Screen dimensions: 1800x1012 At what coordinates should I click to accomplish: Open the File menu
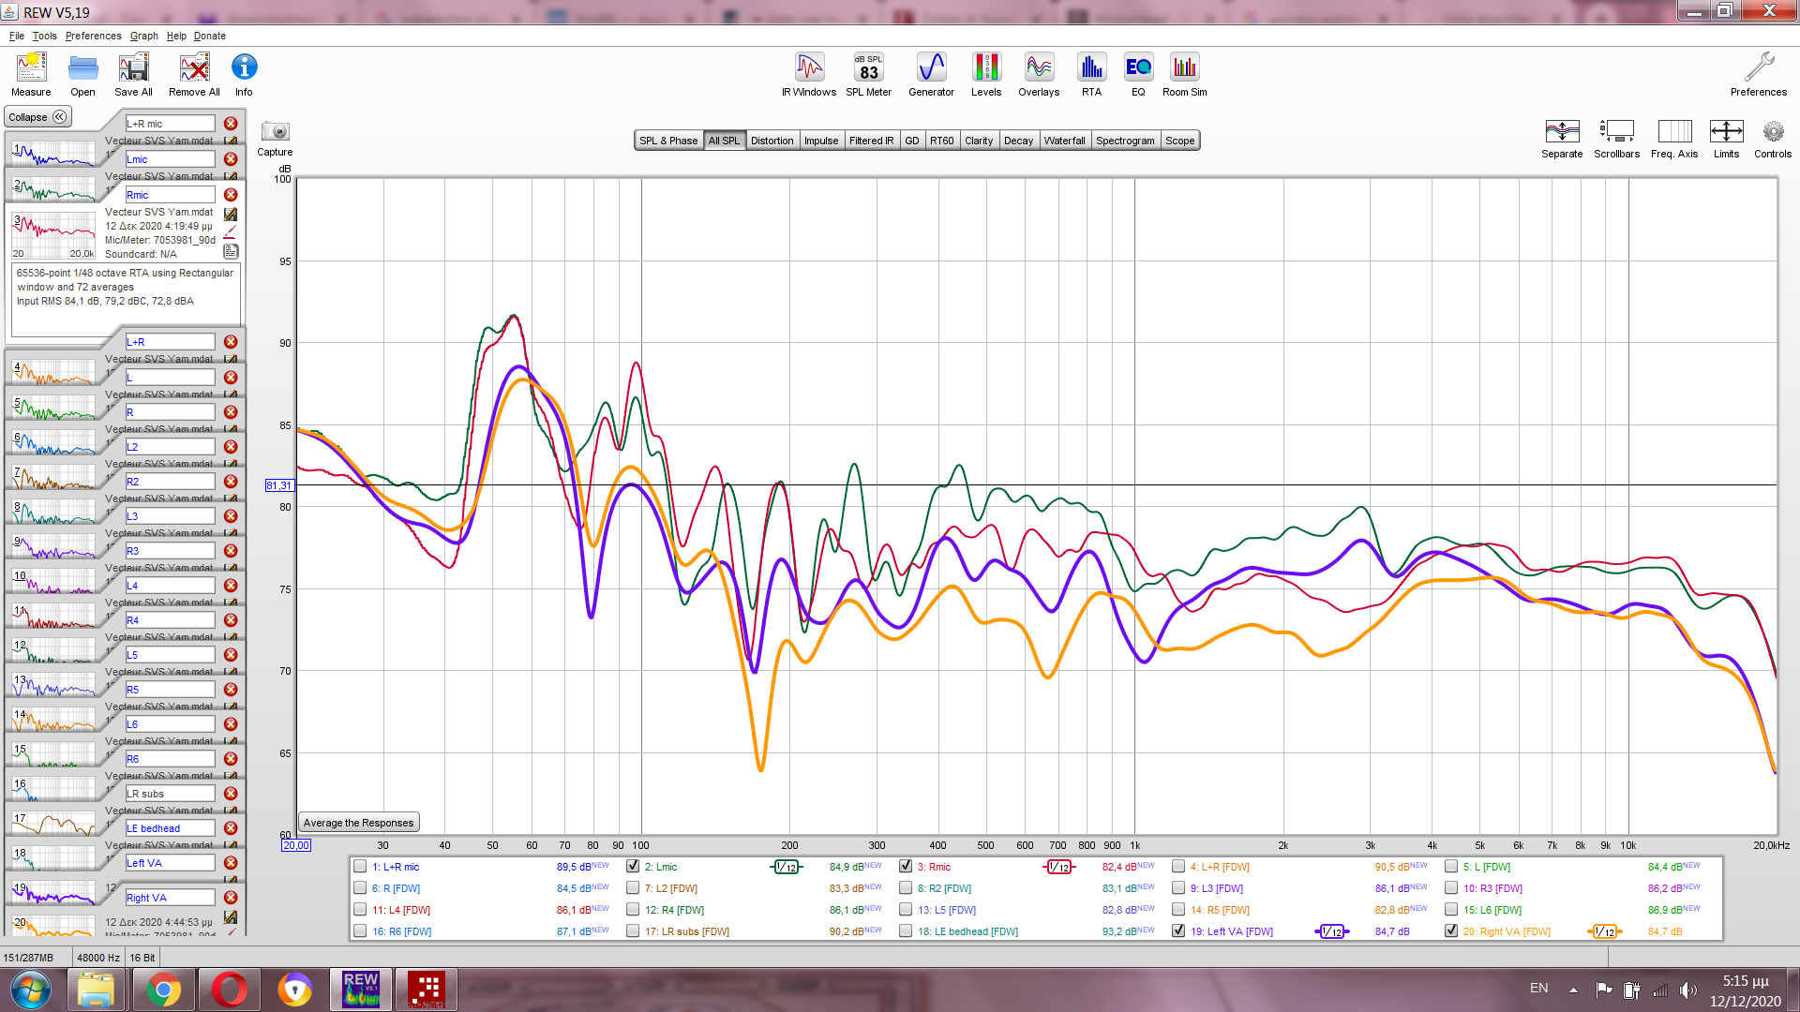[x=17, y=36]
